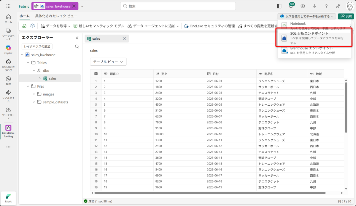
Task: Open Copilot in left sidebar
Action: pos(8,50)
